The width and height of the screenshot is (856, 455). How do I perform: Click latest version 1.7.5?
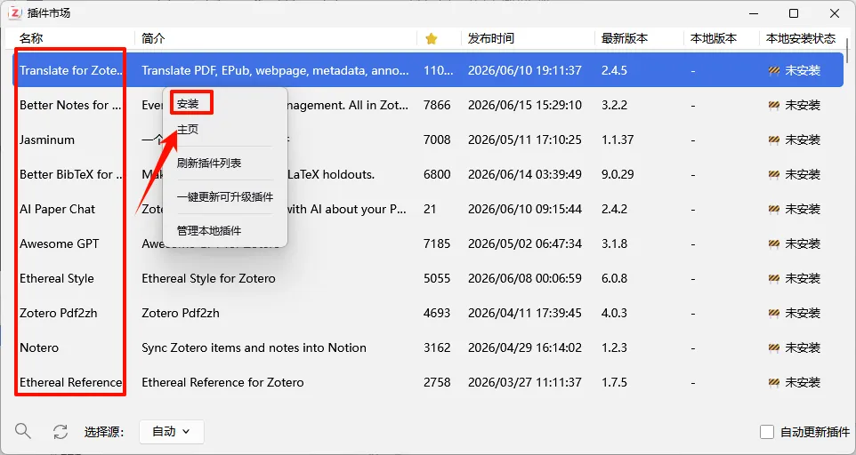[x=614, y=382]
